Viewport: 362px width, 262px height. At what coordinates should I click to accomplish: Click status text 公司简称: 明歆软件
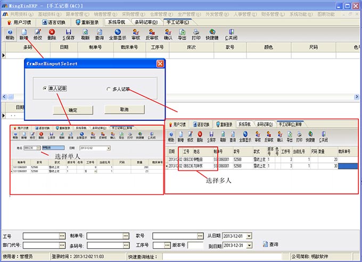(310, 257)
